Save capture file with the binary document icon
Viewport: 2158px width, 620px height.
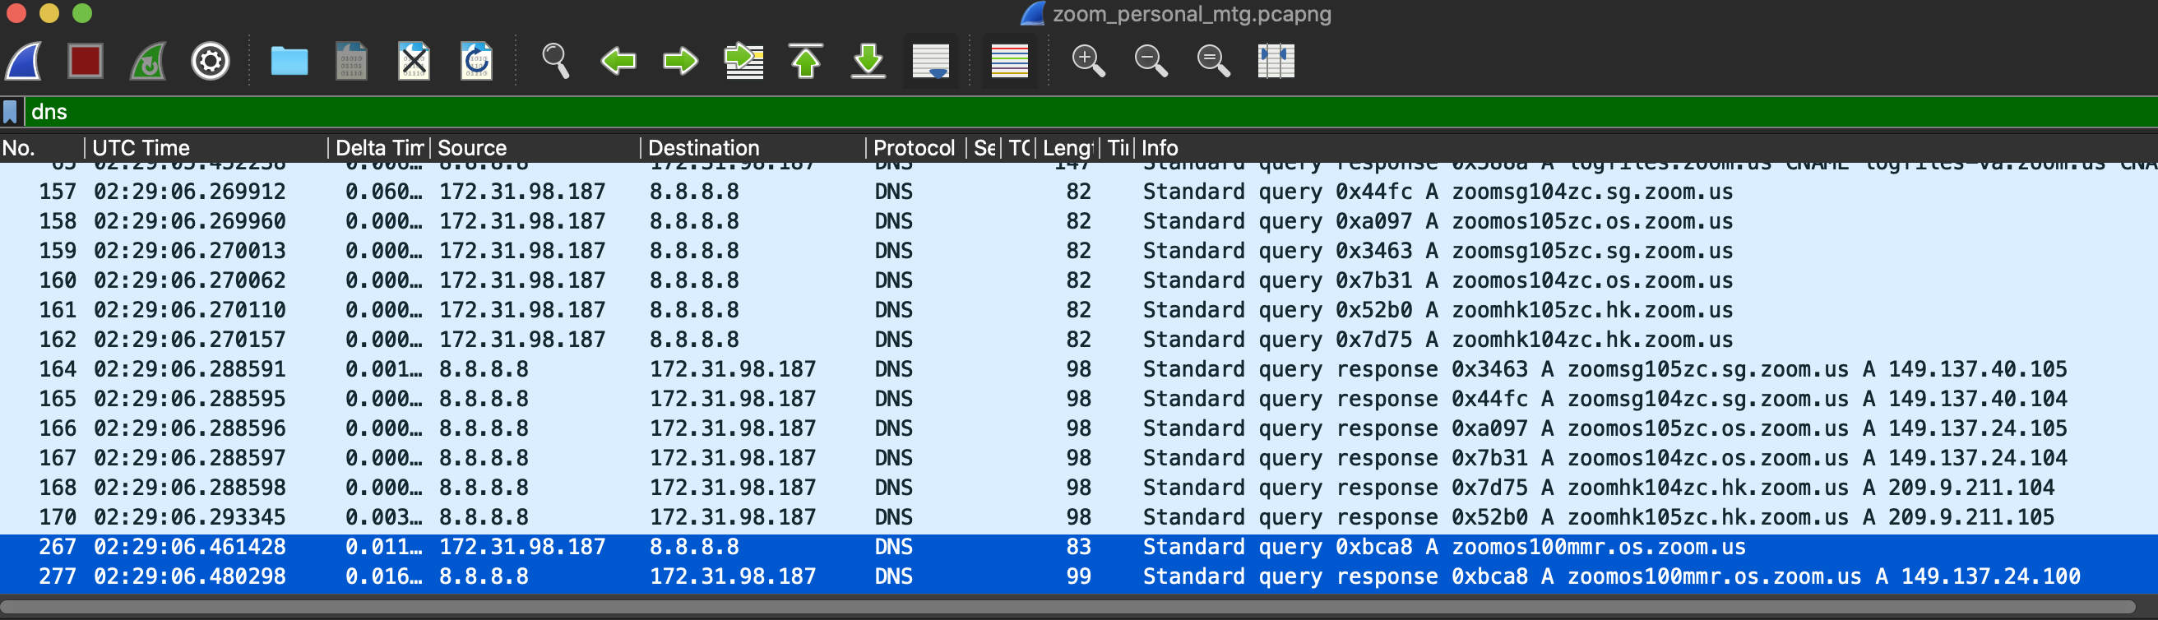[351, 61]
